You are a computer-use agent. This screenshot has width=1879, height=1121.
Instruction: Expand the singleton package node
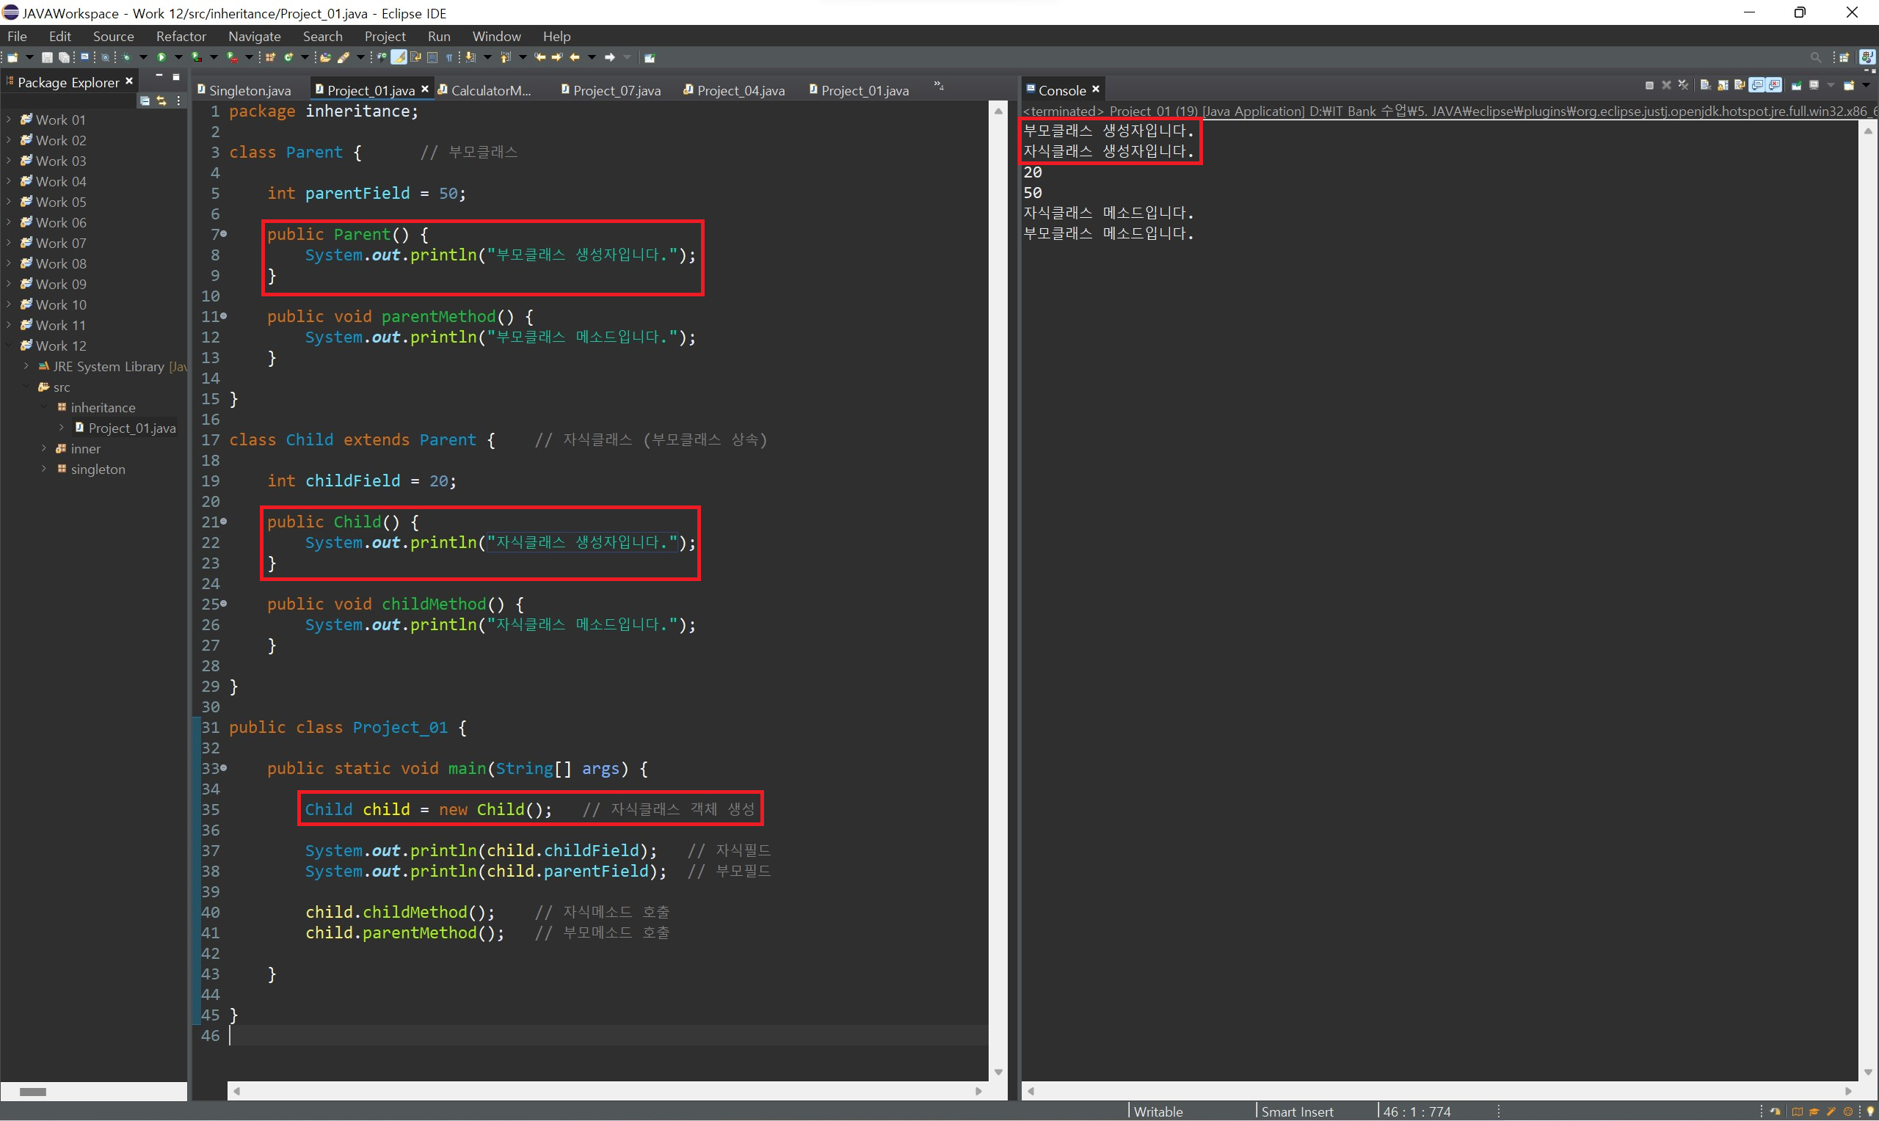pyautogui.click(x=44, y=469)
